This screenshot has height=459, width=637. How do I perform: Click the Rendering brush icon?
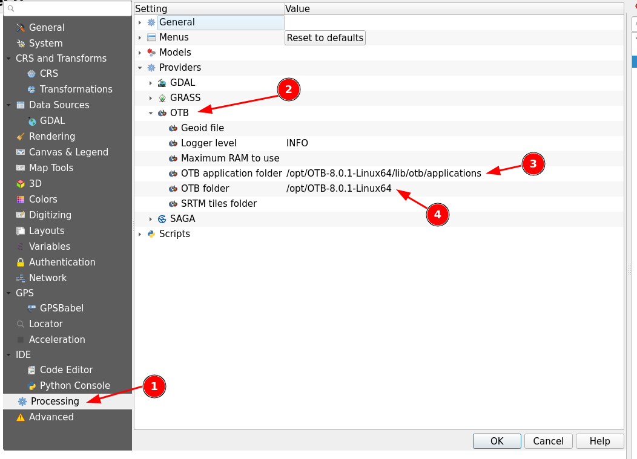click(x=21, y=136)
